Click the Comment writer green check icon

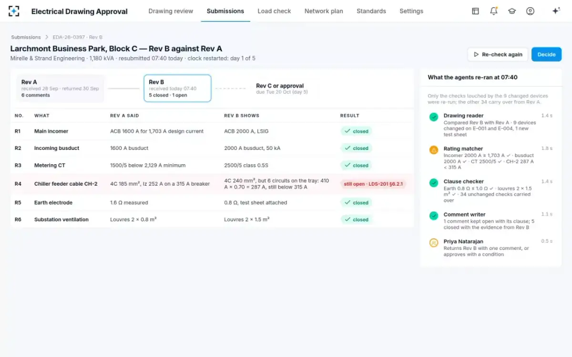(434, 216)
